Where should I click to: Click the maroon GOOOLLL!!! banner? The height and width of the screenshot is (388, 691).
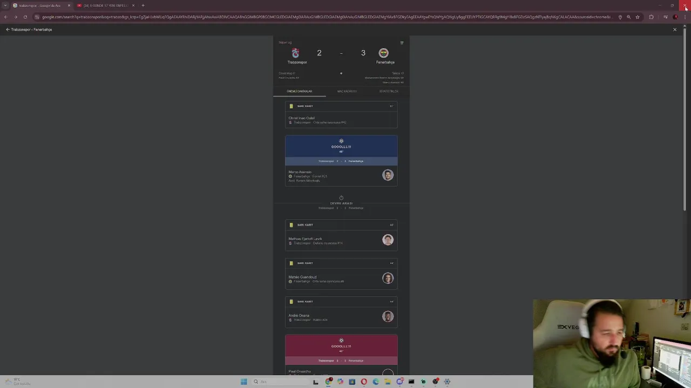click(341, 346)
